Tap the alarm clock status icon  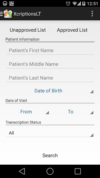coord(68,4)
